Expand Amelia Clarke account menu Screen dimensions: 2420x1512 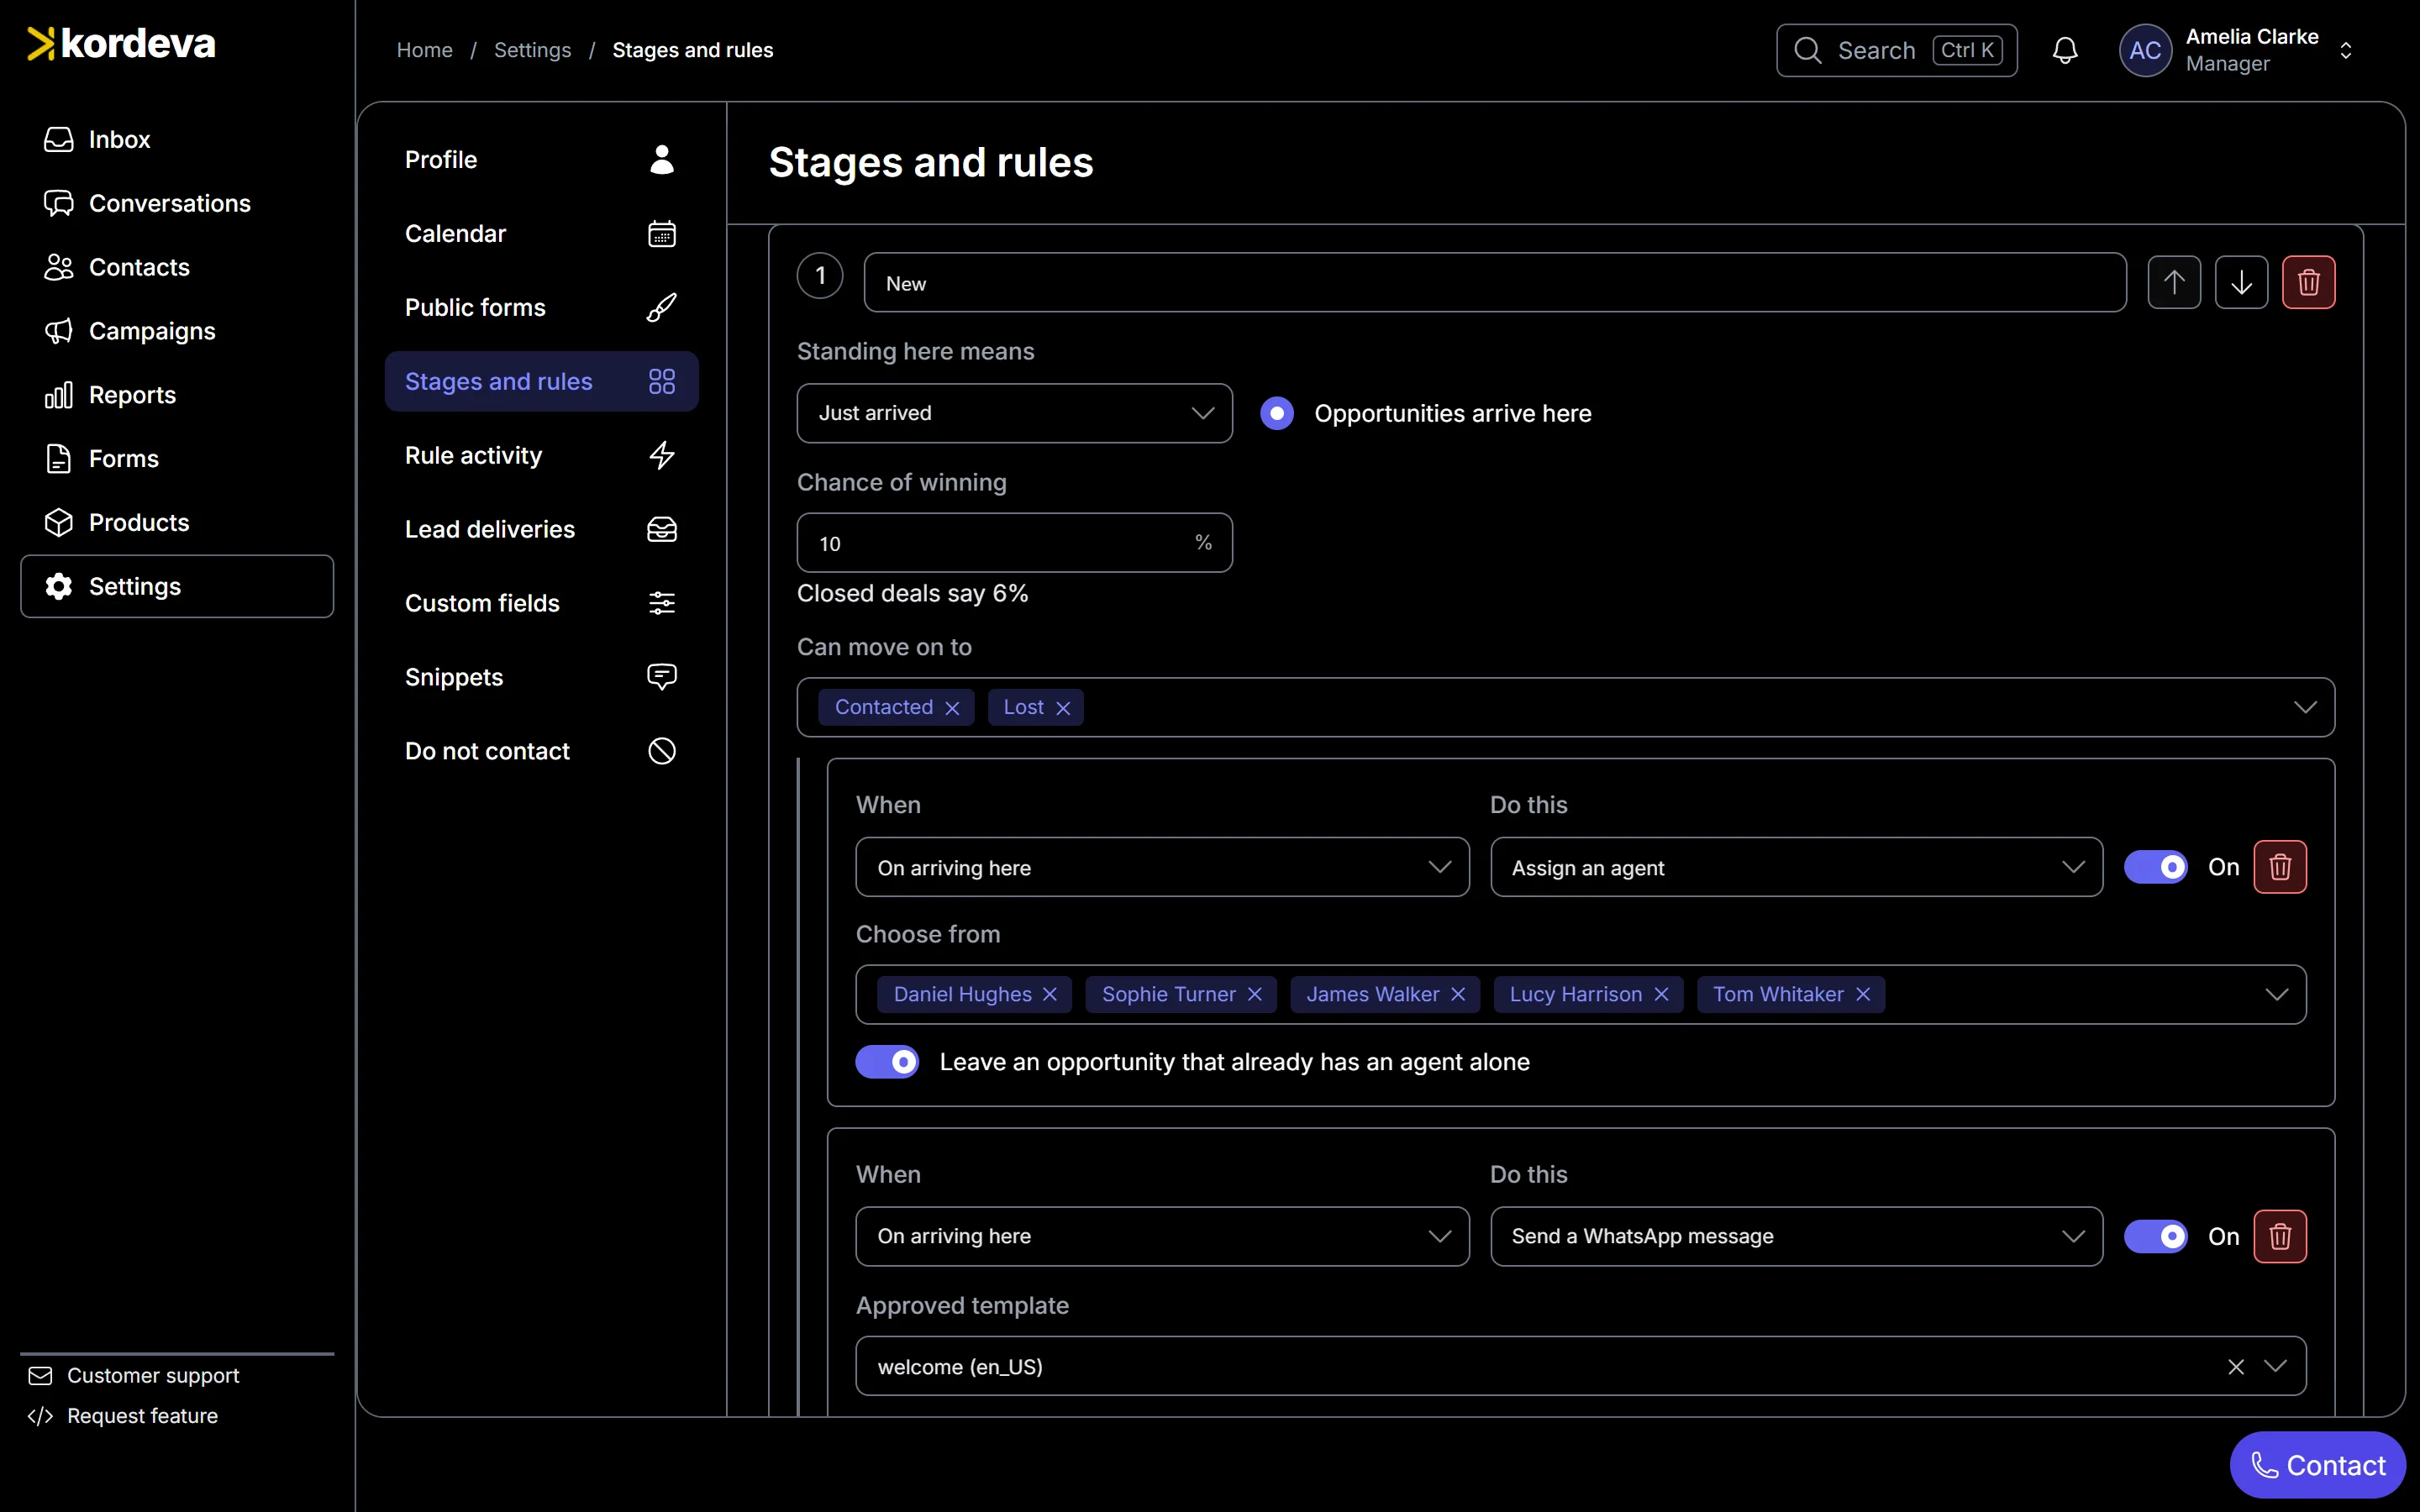(2346, 50)
